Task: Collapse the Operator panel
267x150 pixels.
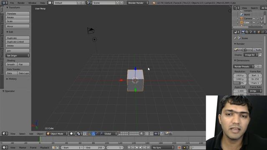Action: click(x=8, y=91)
